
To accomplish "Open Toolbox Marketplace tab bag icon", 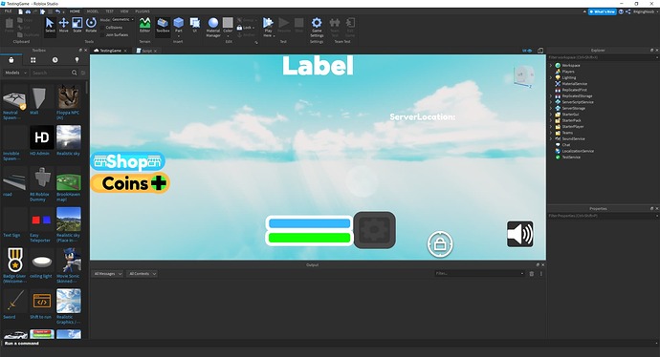I will coord(11,60).
